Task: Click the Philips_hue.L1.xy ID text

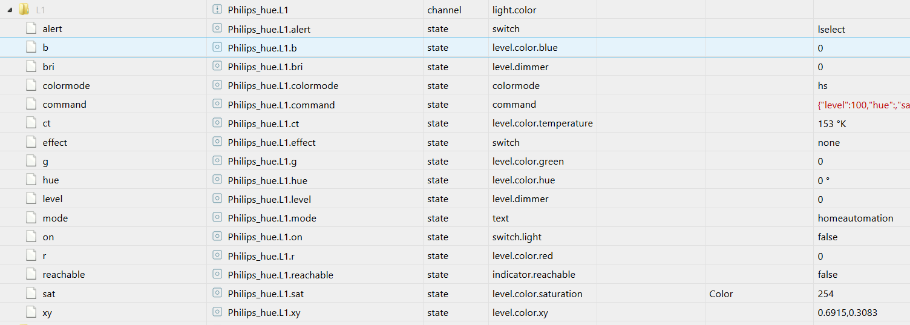Action: pyautogui.click(x=264, y=313)
